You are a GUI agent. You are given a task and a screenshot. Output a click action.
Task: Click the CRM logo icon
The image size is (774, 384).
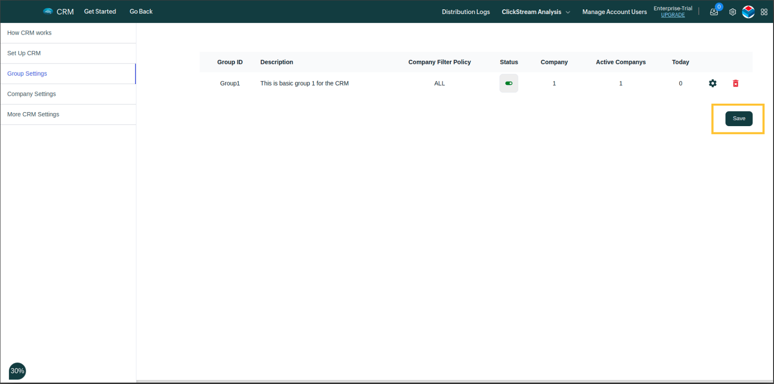click(x=48, y=11)
